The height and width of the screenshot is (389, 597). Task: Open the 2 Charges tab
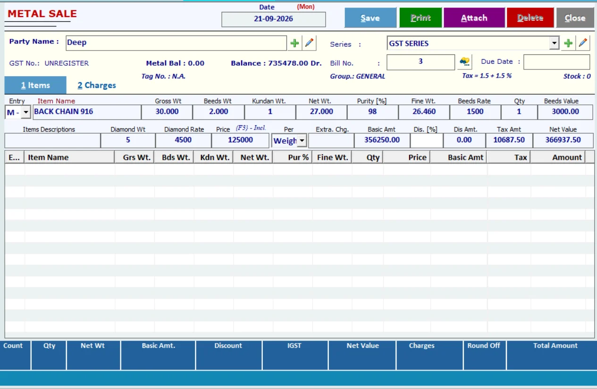point(97,86)
